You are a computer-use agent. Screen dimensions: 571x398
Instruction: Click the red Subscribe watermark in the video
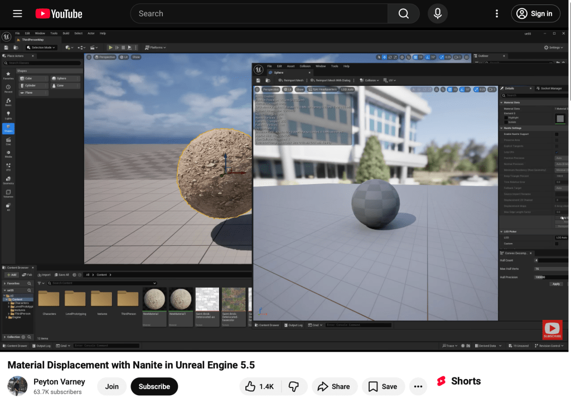552,329
